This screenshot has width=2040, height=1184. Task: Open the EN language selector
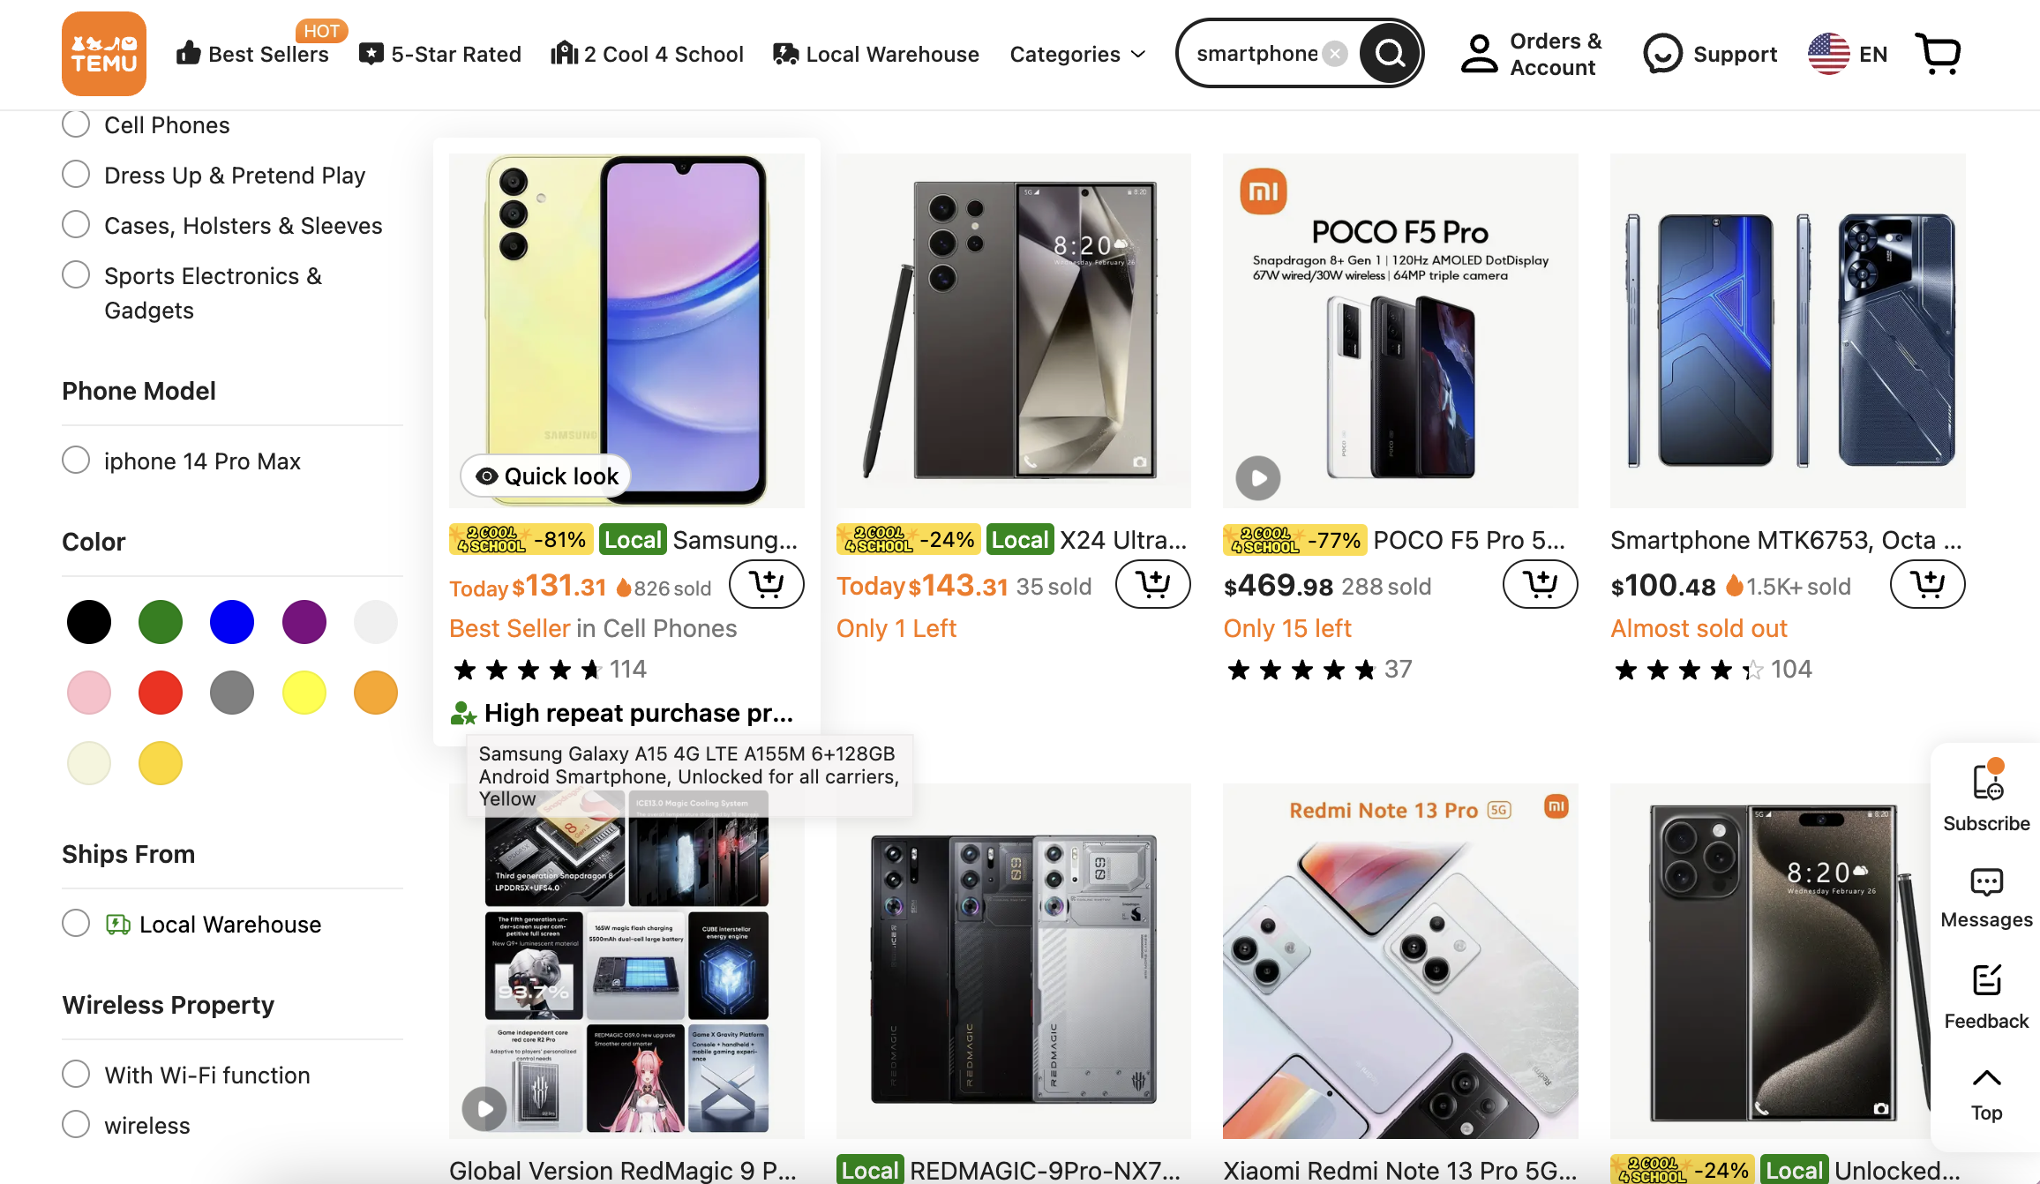pos(1847,54)
